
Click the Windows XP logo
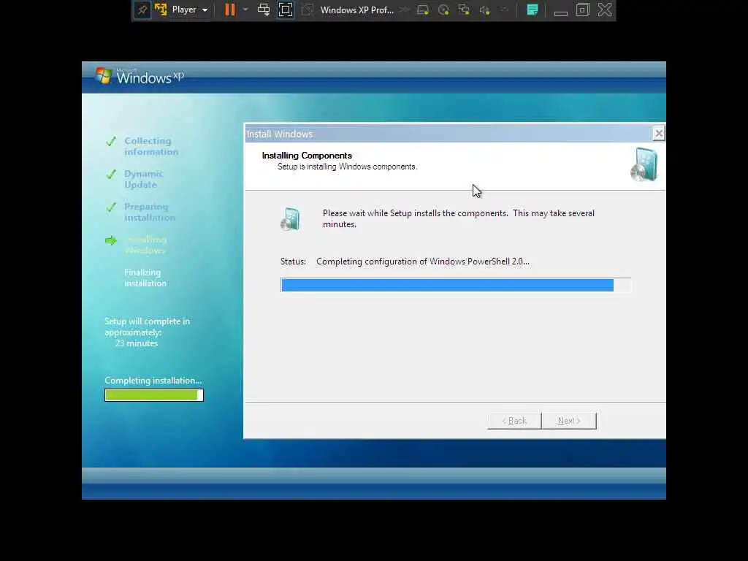click(140, 76)
